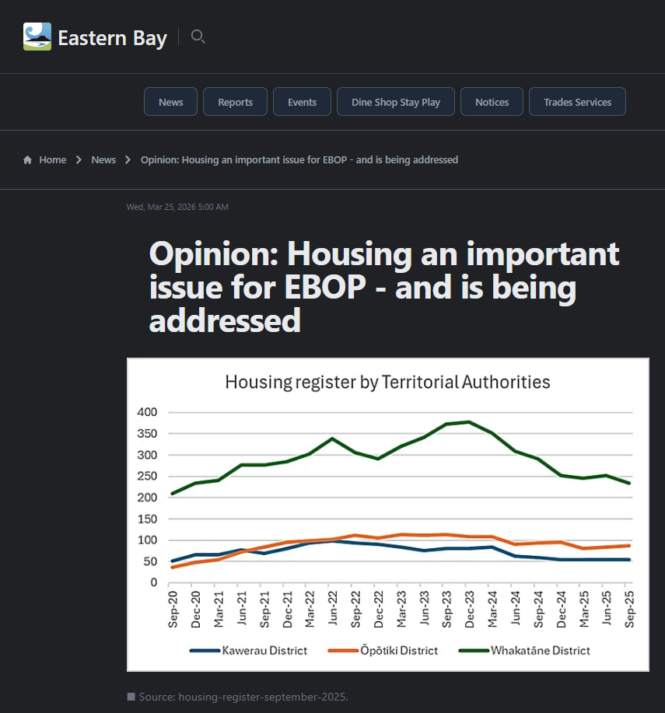This screenshot has width=665, height=713.
Task: Open the News menu button
Action: 170,102
